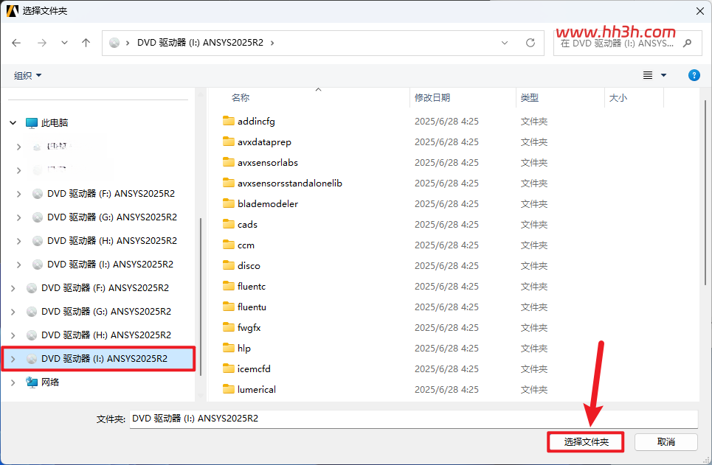Open the 组织 menu

click(x=27, y=75)
